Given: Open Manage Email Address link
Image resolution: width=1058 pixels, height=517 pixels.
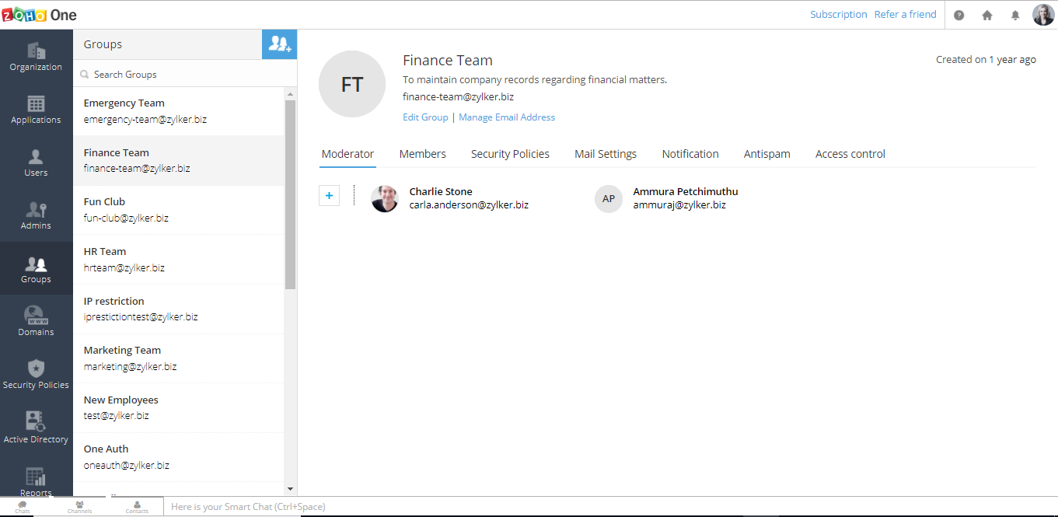Looking at the screenshot, I should [506, 117].
